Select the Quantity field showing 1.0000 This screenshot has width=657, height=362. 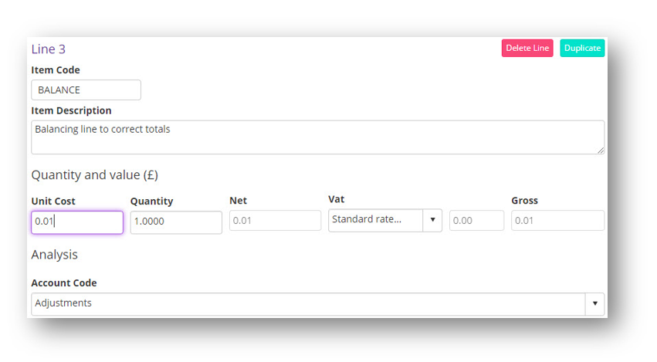[x=176, y=222]
